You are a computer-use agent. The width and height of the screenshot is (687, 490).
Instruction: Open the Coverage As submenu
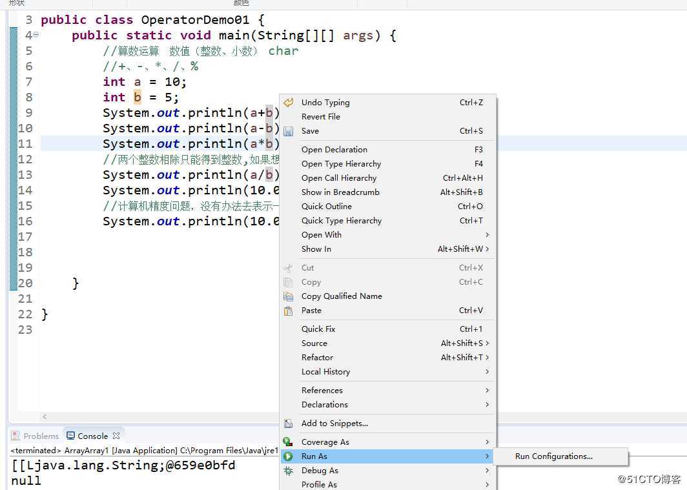(x=388, y=442)
